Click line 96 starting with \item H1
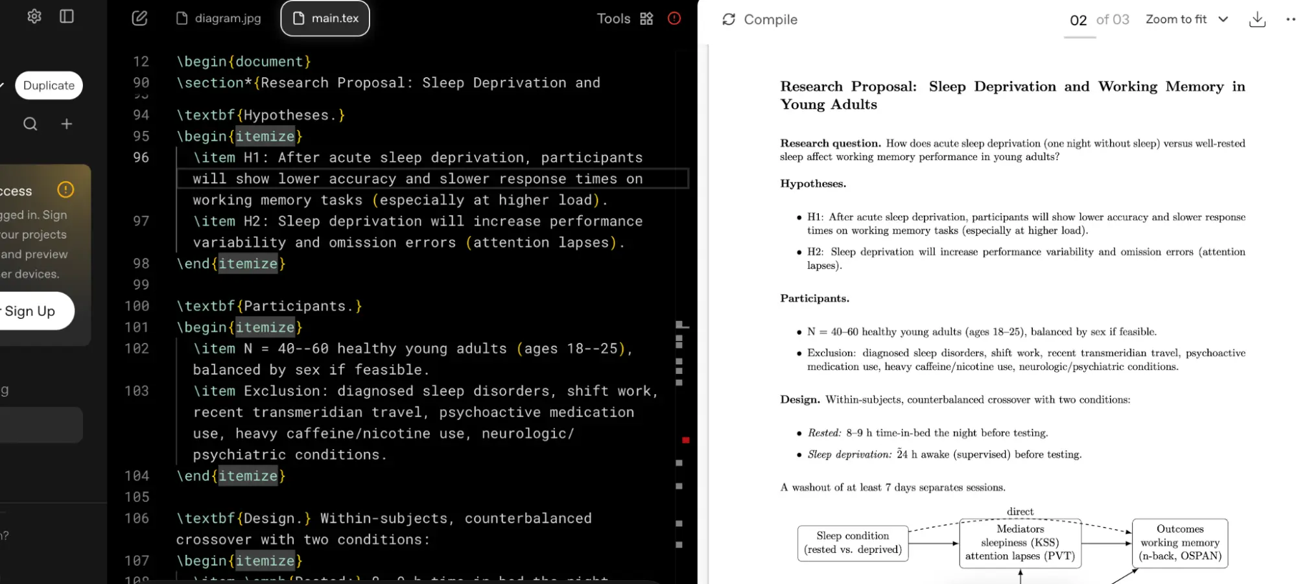 pos(418,158)
